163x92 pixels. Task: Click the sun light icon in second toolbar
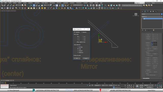(42, 8)
